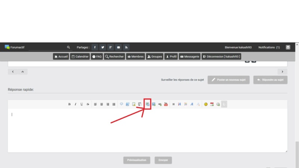Click Poster un nouveau sujet button
The width and height of the screenshot is (299, 168).
228,80
